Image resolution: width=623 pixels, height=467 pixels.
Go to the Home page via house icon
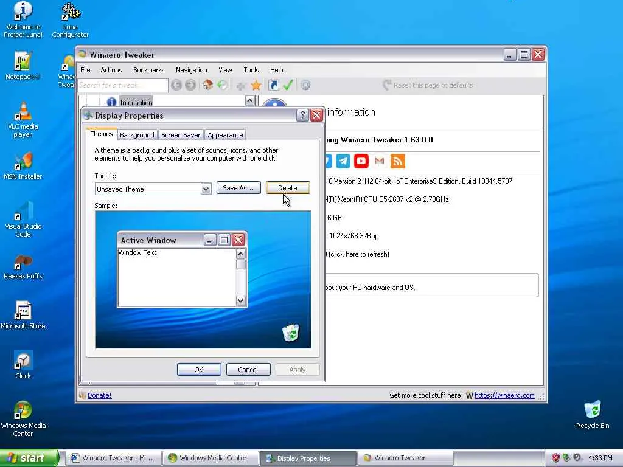coord(207,85)
